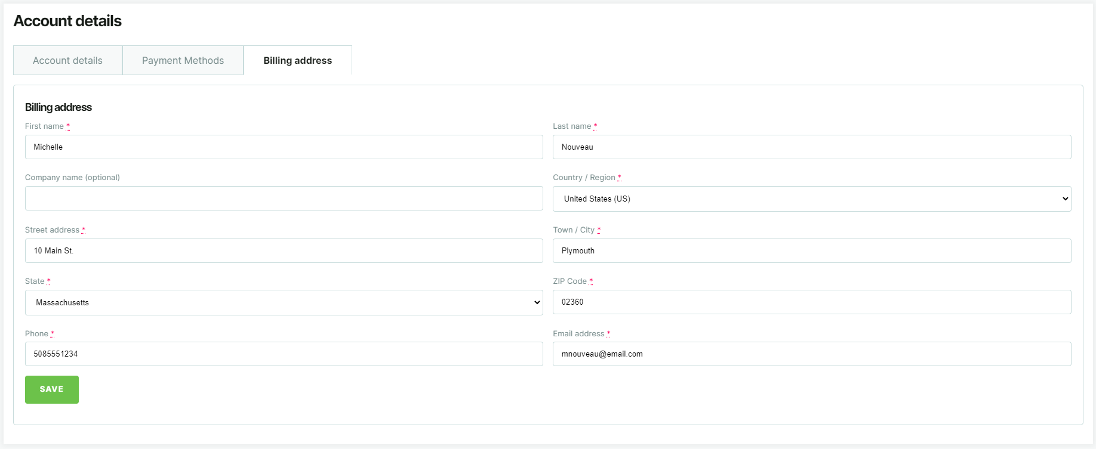Click the 'Country / Region' label
1096x449 pixels.
click(x=584, y=177)
